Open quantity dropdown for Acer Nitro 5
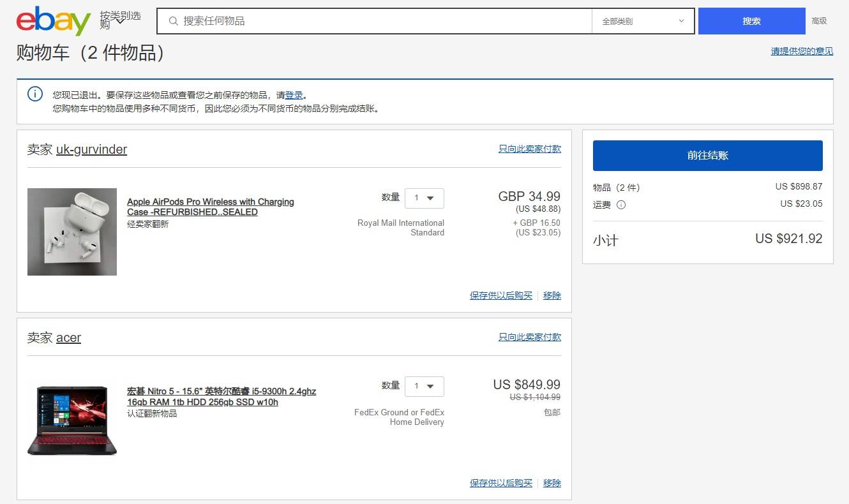This screenshot has height=504, width=849. tap(424, 386)
